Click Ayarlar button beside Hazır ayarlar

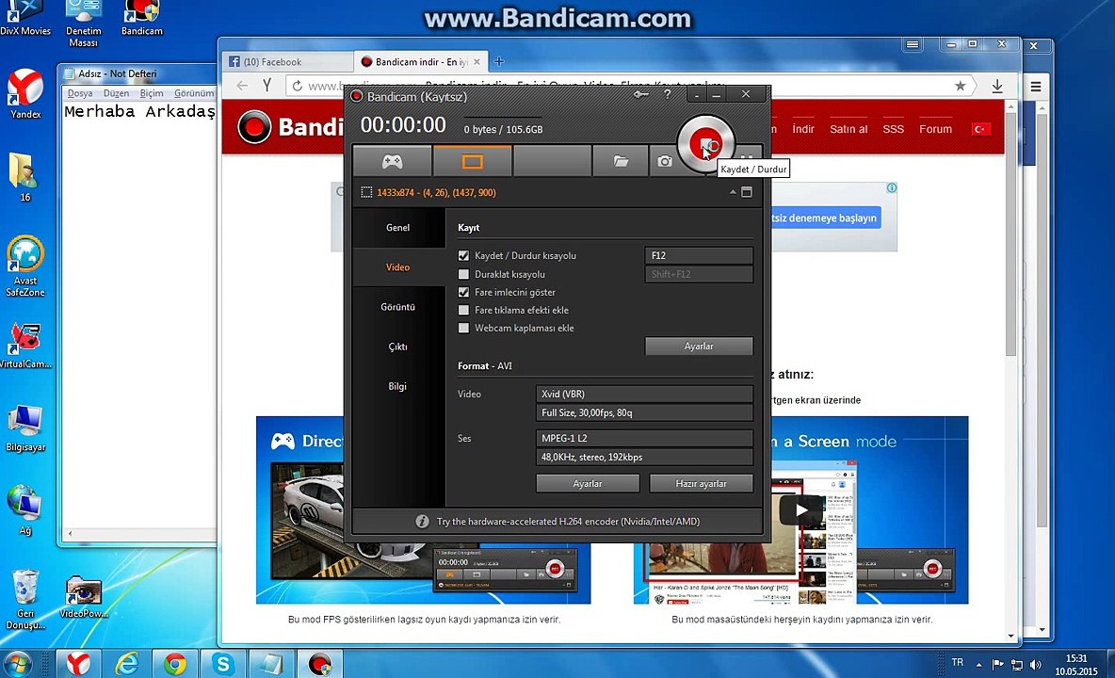tap(588, 483)
